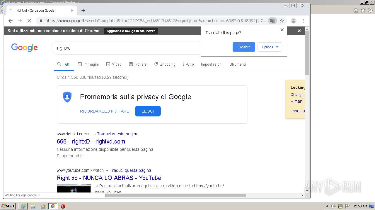Show hidden tray icons arrow
This screenshot has height=210, width=375.
327,206
